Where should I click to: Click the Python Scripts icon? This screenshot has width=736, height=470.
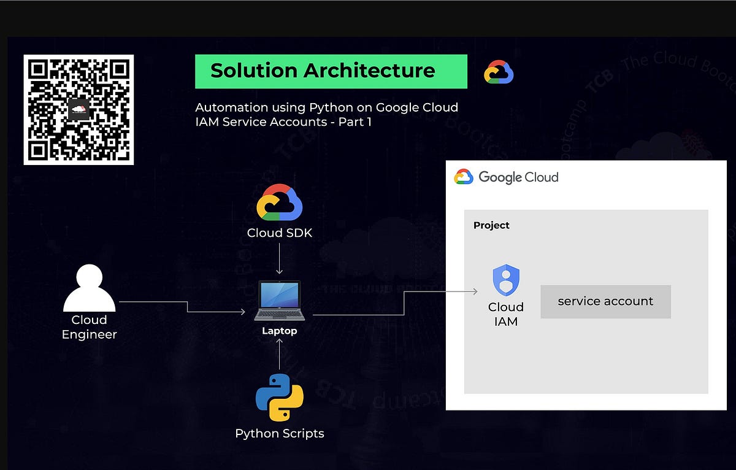coord(280,396)
